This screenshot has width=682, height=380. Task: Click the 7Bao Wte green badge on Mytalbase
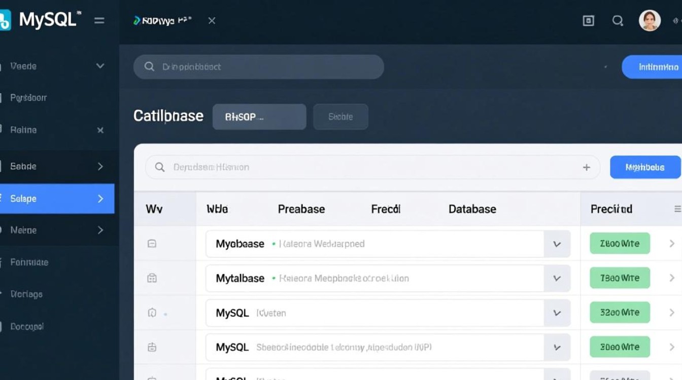coord(620,278)
